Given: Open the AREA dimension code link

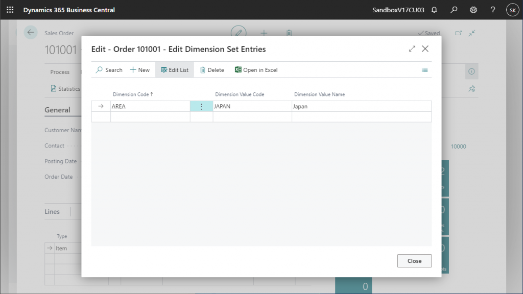Looking at the screenshot, I should coord(118,106).
